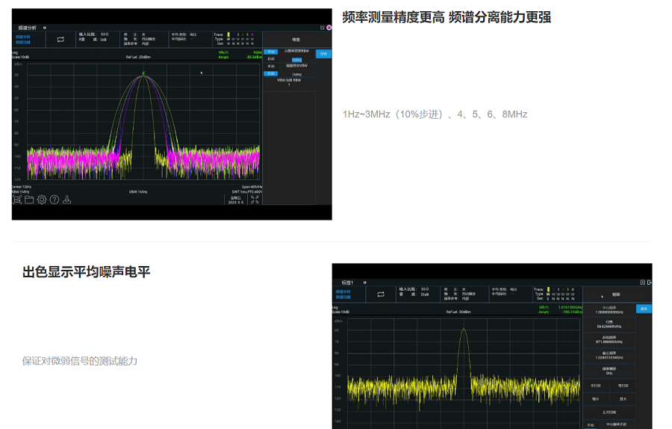Click the screenshot capture icon in bottom toolbar
Screen dimensions: 672x429
coord(16,200)
